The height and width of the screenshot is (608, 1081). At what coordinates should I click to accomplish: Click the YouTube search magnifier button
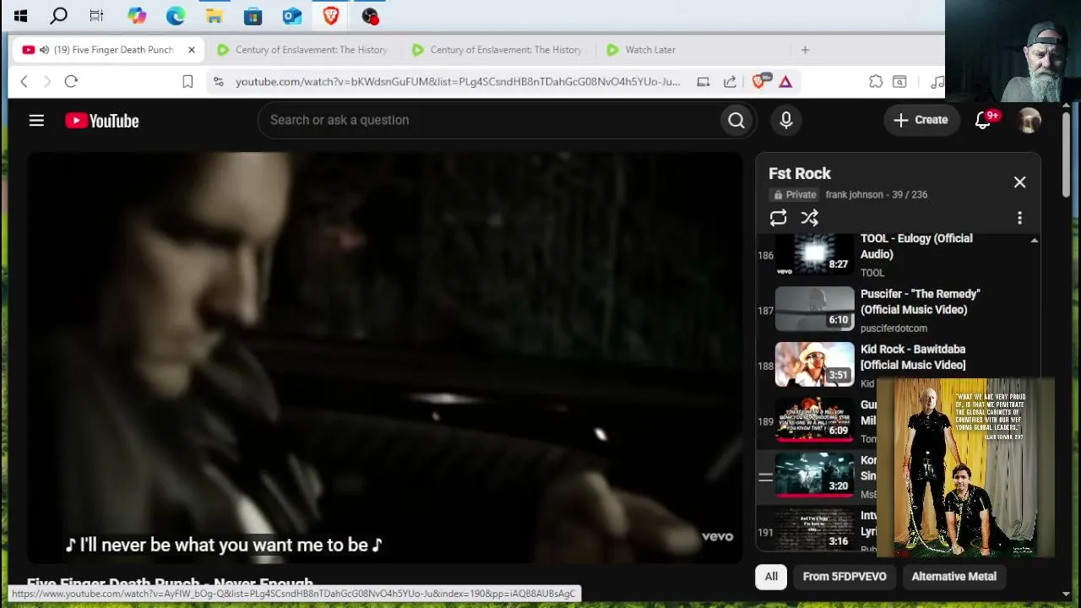736,121
